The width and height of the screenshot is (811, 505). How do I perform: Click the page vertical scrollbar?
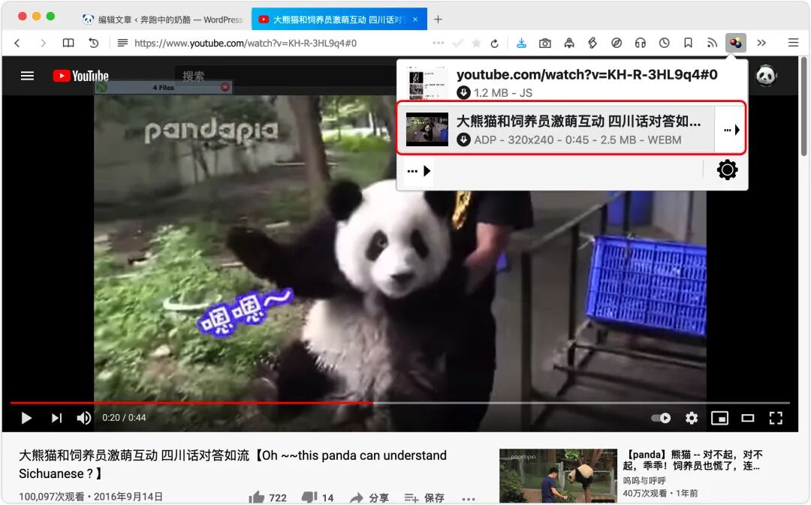(x=803, y=106)
